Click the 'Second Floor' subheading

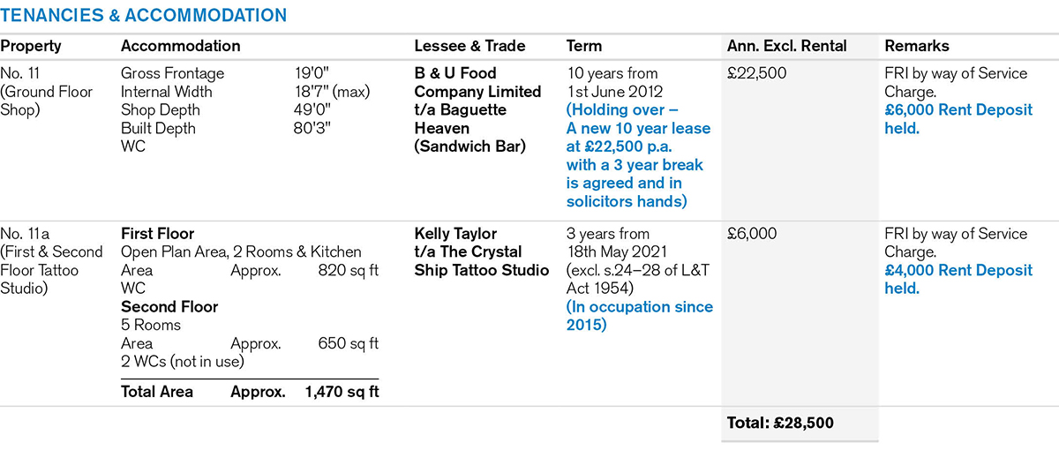(169, 306)
